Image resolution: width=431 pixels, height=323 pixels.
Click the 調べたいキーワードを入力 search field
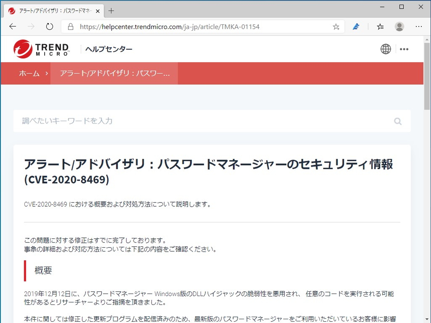tap(126, 121)
